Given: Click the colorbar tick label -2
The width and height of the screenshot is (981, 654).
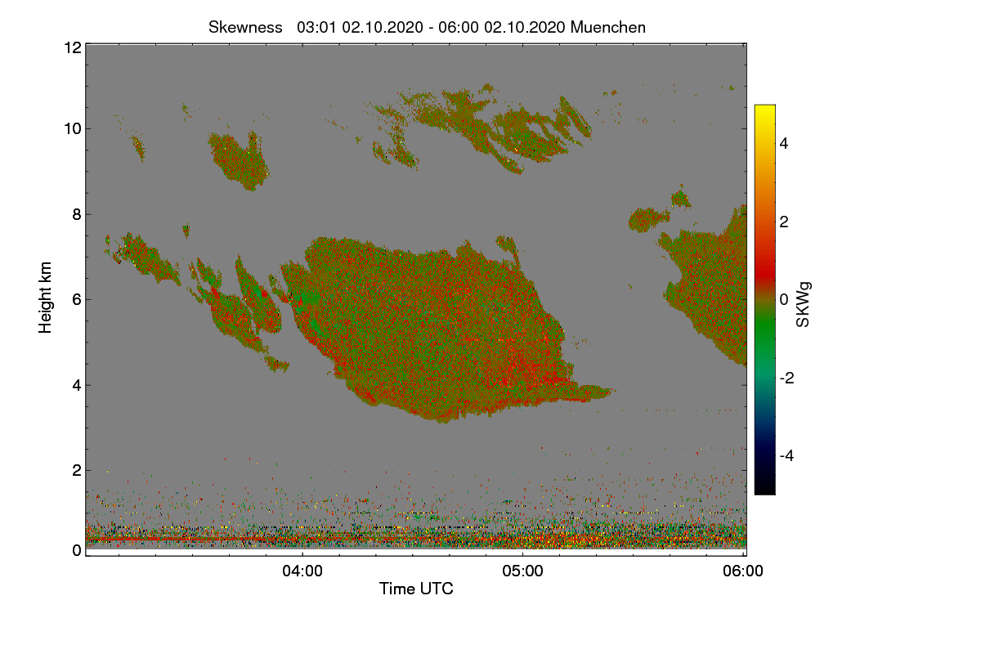Looking at the screenshot, I should point(786,378).
